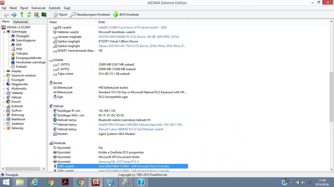Expand the Alaplap tree node

[x=4, y=71]
